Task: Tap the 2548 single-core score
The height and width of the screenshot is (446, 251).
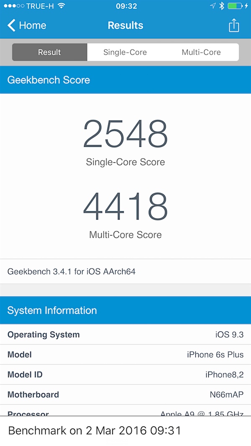Action: (x=125, y=134)
